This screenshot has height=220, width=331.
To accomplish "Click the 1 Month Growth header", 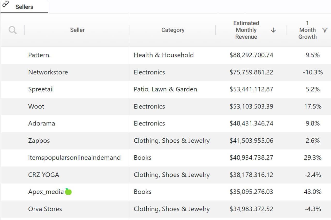I will (x=307, y=30).
